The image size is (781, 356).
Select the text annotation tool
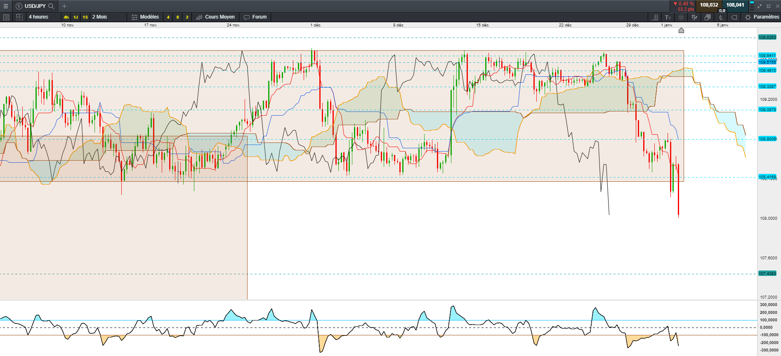point(668,17)
